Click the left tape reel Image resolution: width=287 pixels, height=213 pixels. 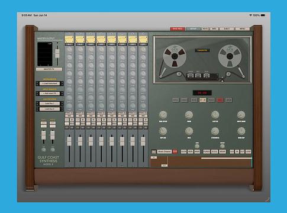click(175, 56)
